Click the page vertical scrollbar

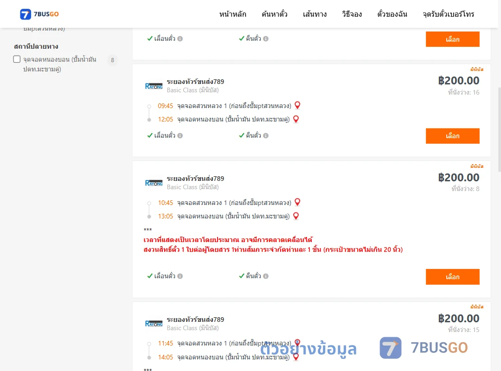[x=499, y=129]
